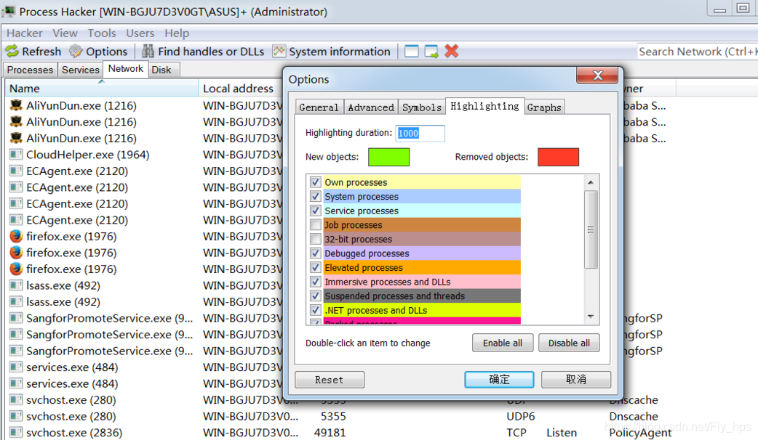The image size is (758, 440).
Task: Close the Options dialog
Action: [x=597, y=76]
